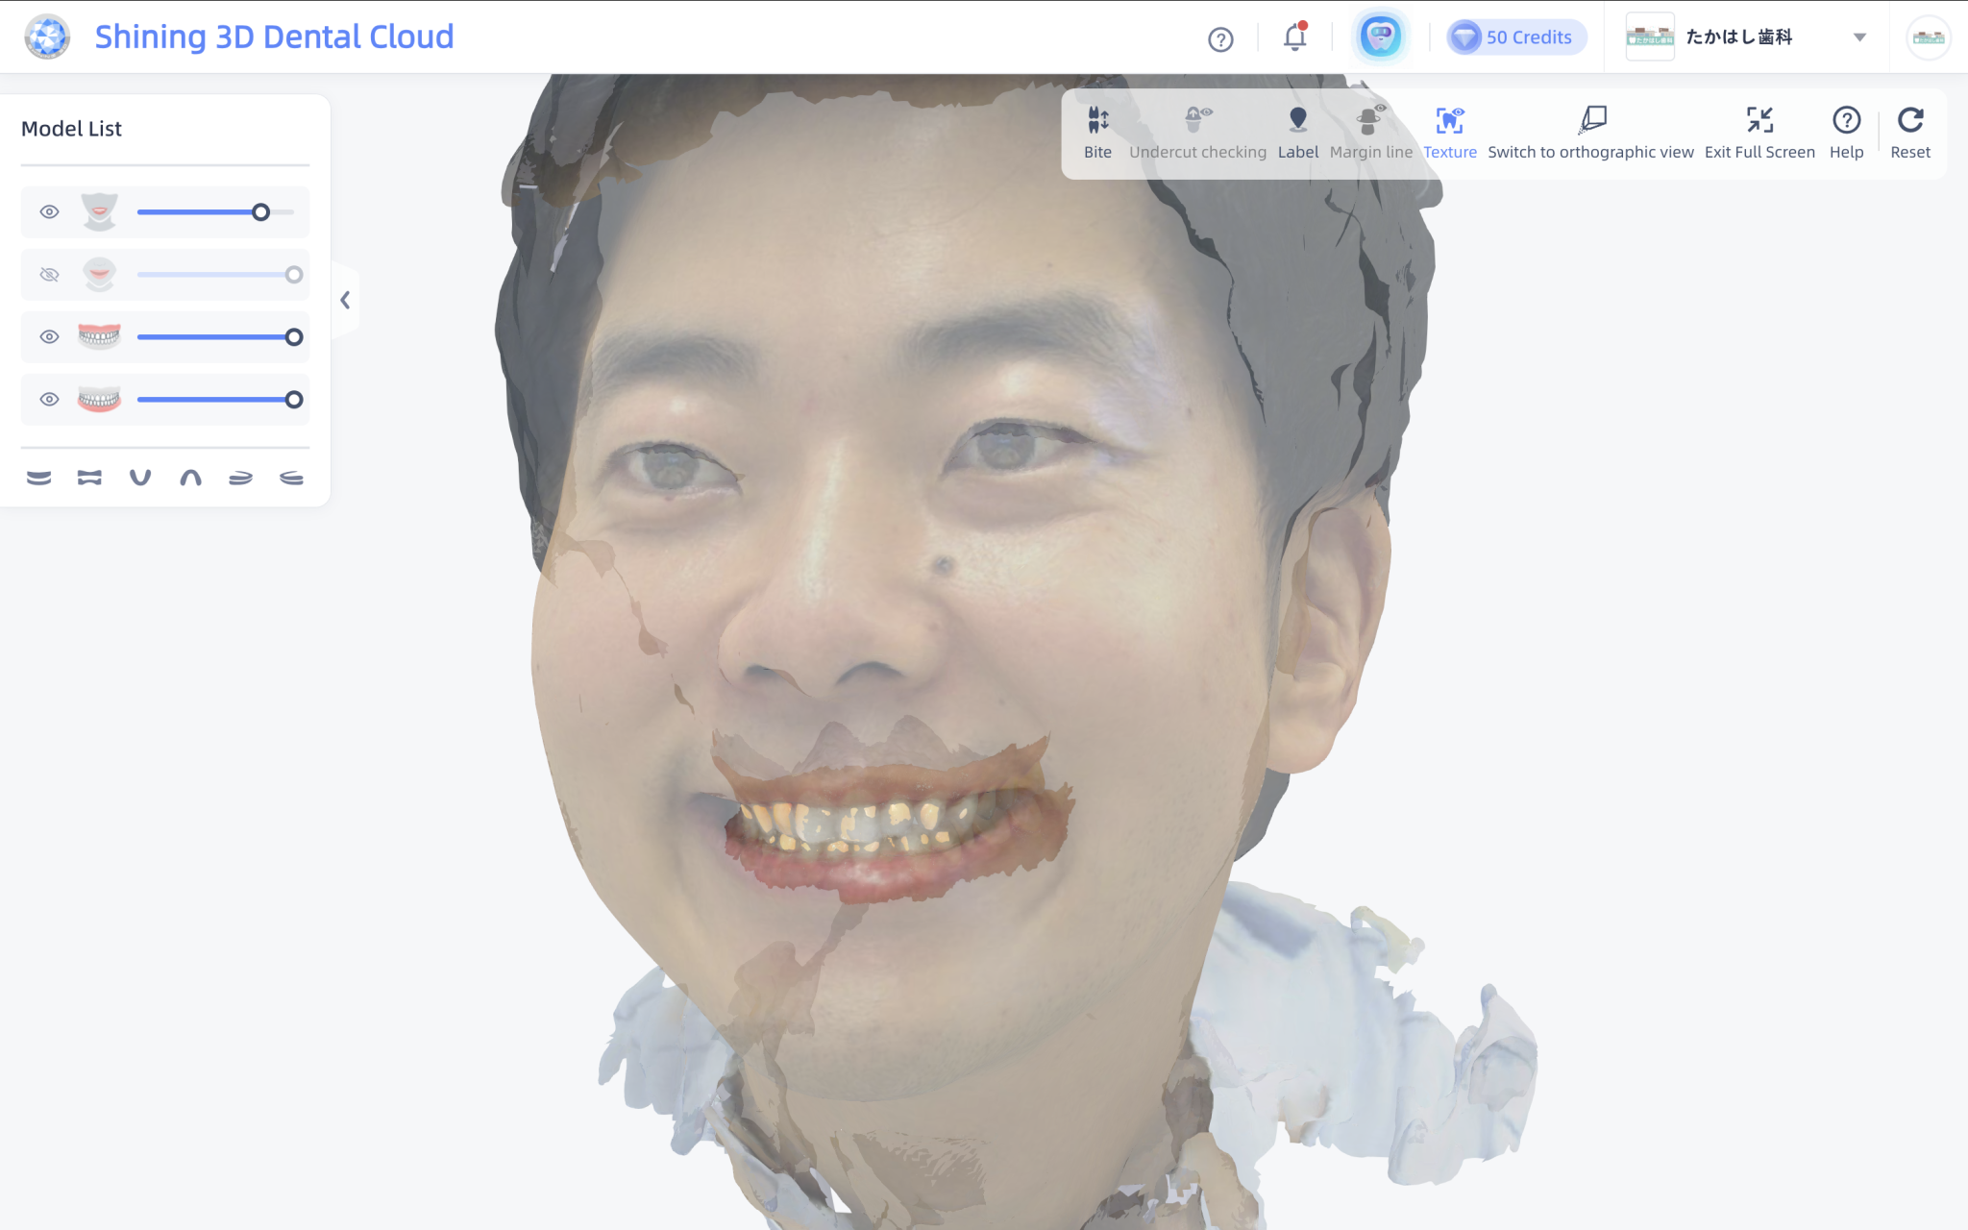
Task: Show the hidden second face model
Action: 49,275
